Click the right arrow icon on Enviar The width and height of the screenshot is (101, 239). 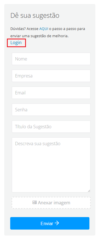coord(57,223)
